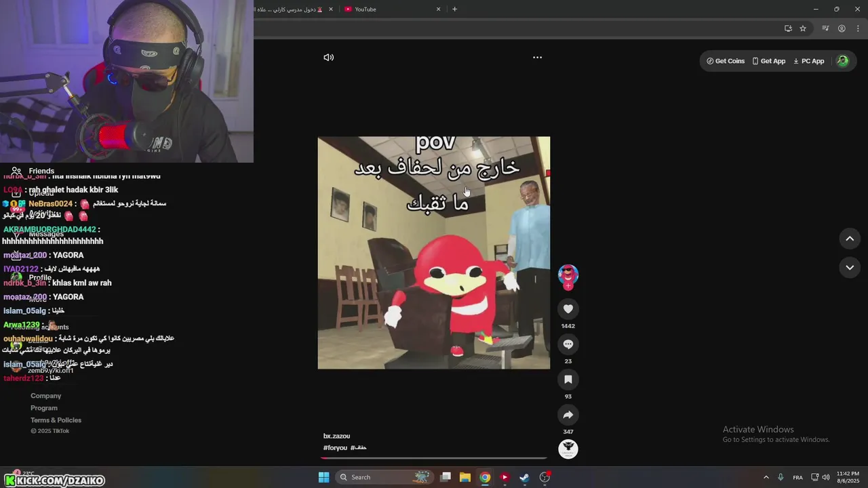The width and height of the screenshot is (868, 488).
Task: Open the clock showing 11:42 PM
Action: [848, 477]
